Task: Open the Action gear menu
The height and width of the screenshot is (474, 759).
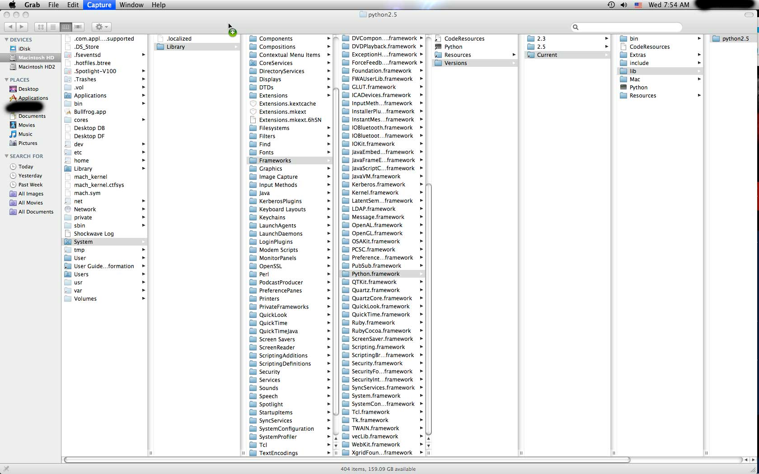Action: 101,27
